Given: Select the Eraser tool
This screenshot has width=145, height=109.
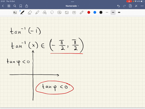Looking at the screenshot, I should (x=30, y=12).
